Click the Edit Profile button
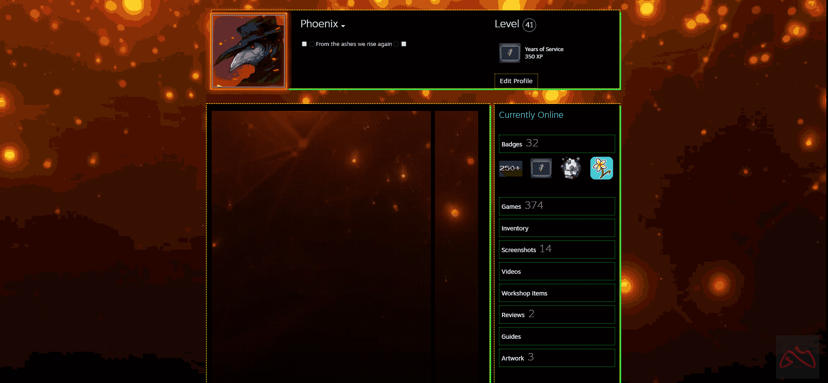828x383 pixels. click(516, 81)
